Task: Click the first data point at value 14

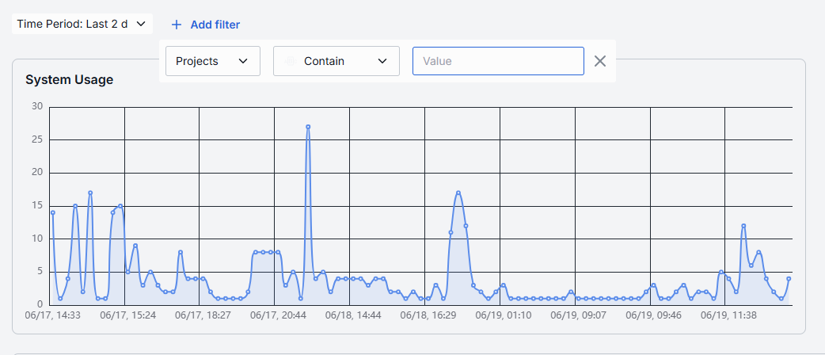Action: 52,213
